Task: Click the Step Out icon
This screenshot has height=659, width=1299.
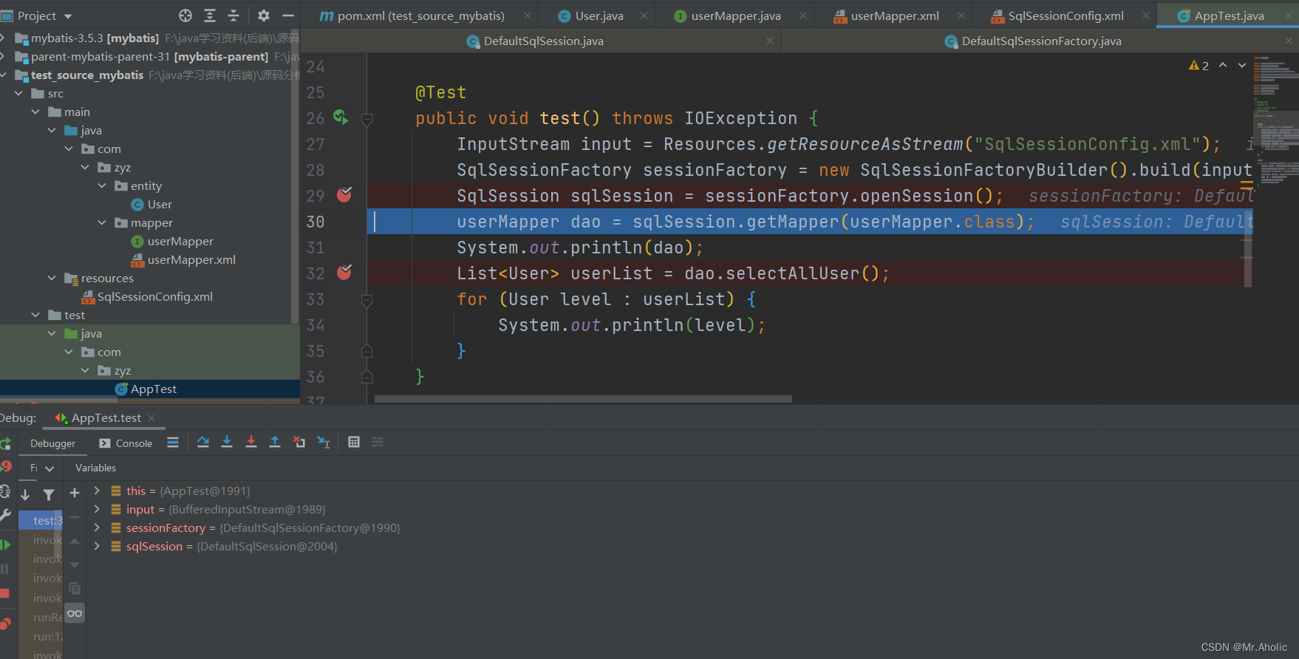Action: [275, 442]
